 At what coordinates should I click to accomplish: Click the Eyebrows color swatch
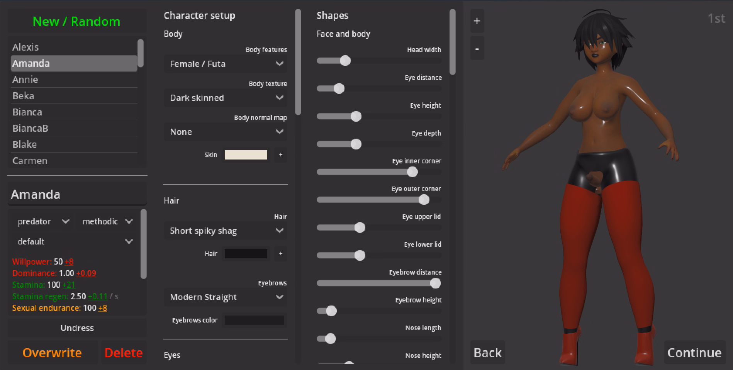point(254,320)
